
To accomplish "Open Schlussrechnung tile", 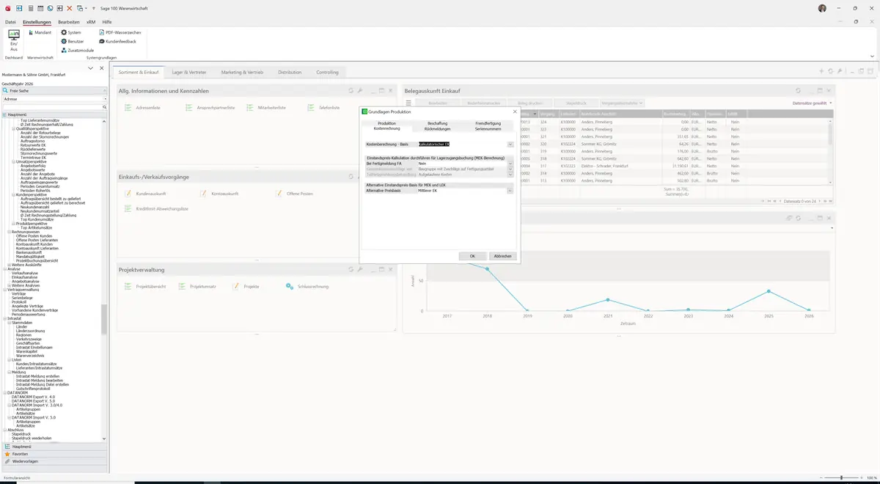I will [x=308, y=286].
